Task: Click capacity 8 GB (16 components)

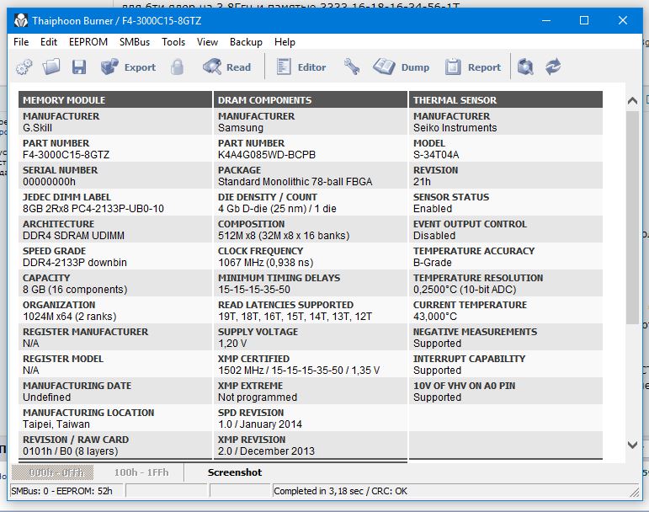Action: 75,290
